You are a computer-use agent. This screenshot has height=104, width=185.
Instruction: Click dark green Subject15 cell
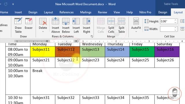[x=142, y=52]
